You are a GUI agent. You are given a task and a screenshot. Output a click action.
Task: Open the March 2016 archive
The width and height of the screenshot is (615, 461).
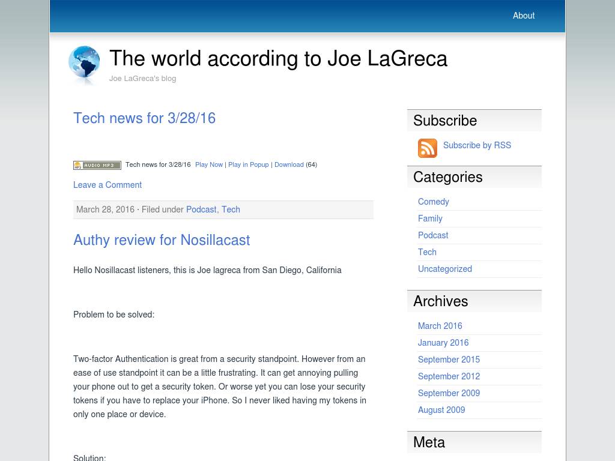pyautogui.click(x=440, y=326)
